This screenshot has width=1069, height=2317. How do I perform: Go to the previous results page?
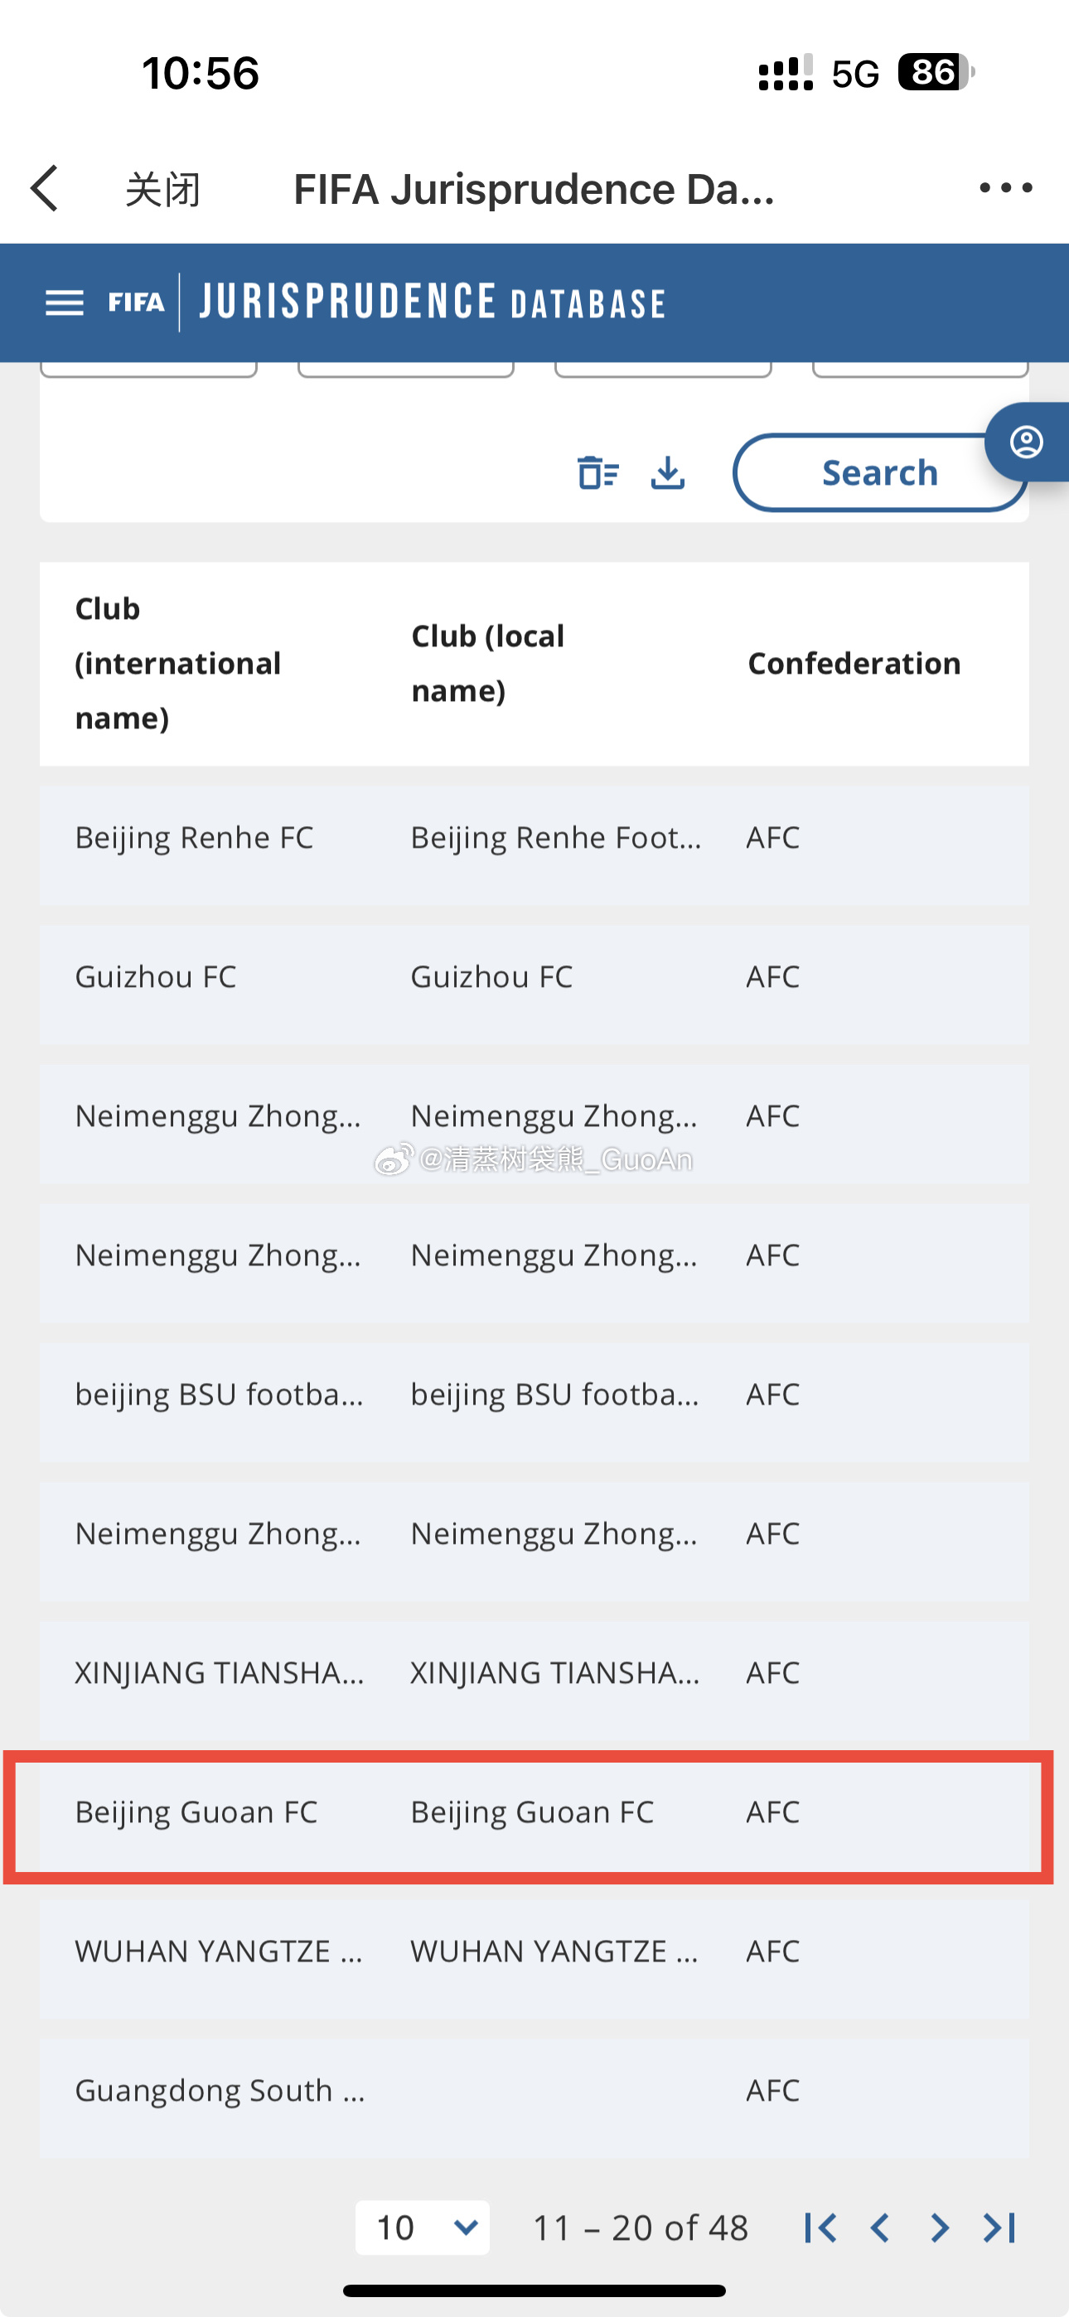880,2228
